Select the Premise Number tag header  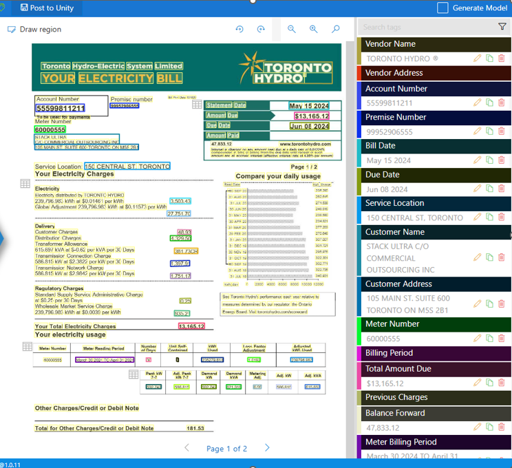[436, 117]
